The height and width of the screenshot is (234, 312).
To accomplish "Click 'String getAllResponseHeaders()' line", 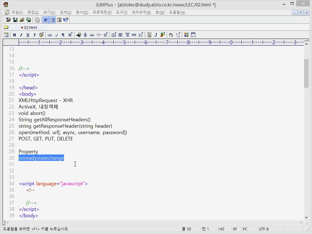I will pos(55,119).
